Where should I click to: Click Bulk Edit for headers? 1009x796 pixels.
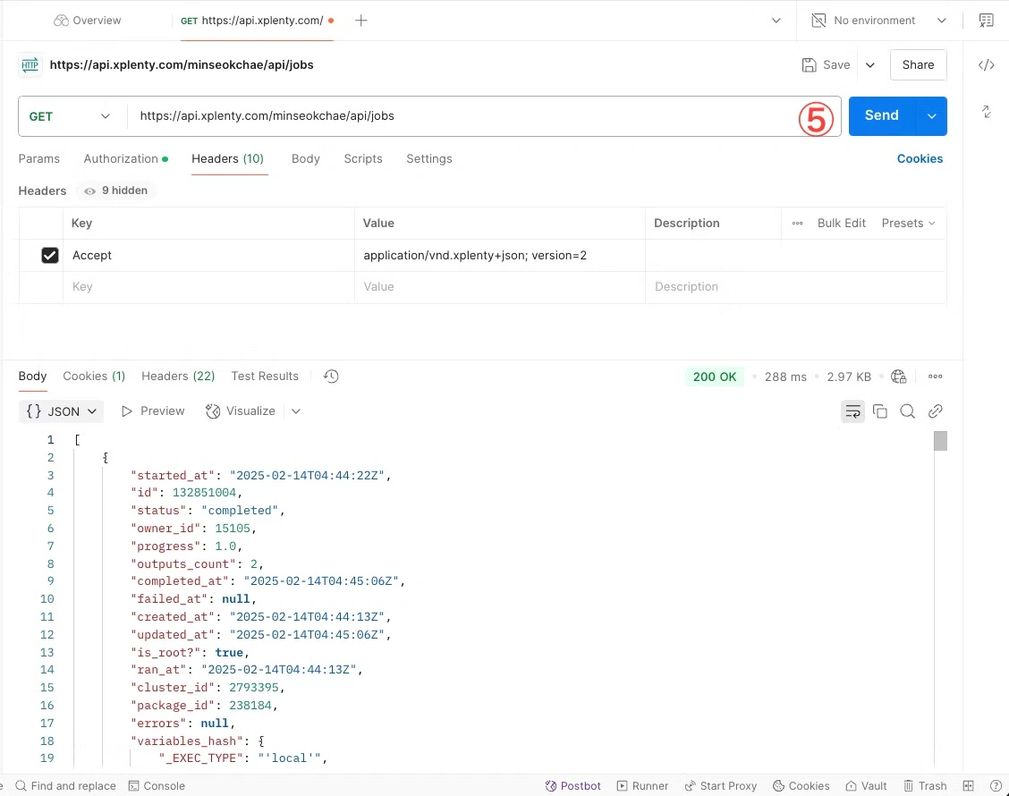(x=841, y=224)
